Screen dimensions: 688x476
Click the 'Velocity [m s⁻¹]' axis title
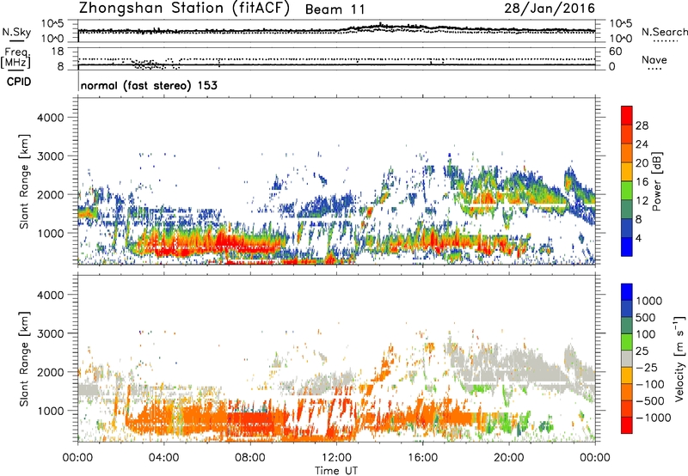tap(679, 358)
